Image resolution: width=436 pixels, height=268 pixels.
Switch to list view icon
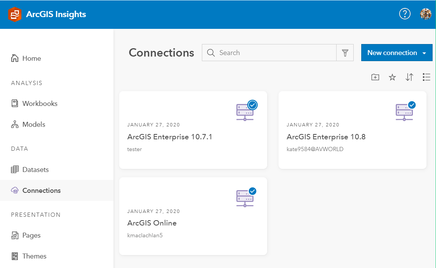coord(426,77)
